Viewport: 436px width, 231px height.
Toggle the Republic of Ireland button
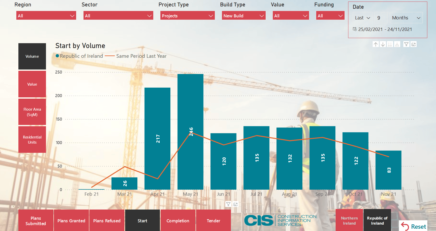tap(377, 221)
